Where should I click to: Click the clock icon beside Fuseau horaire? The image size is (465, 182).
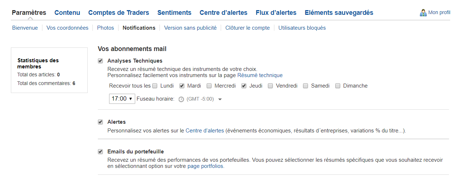(181, 99)
